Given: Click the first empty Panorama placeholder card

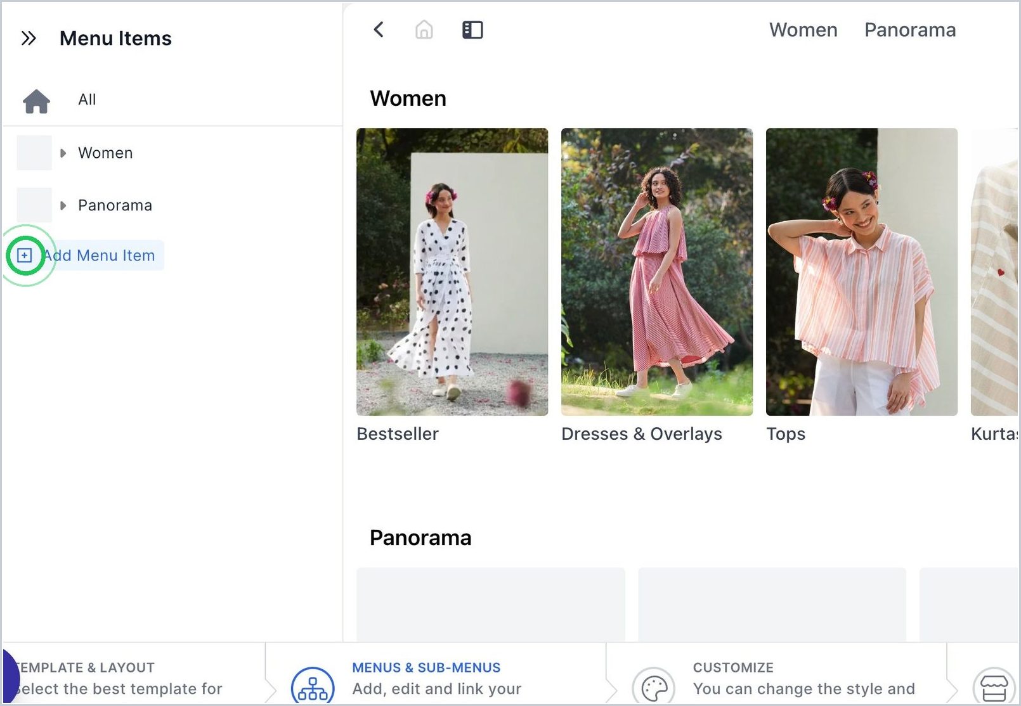Looking at the screenshot, I should point(491,605).
